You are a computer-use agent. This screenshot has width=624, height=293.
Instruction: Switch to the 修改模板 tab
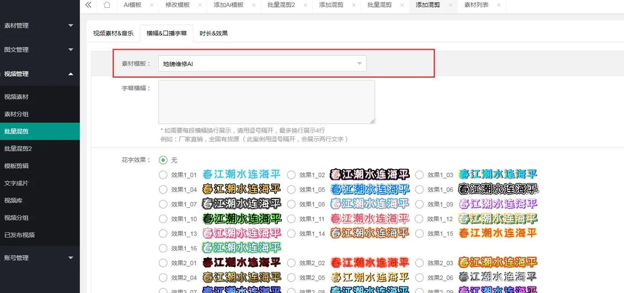coord(178,5)
